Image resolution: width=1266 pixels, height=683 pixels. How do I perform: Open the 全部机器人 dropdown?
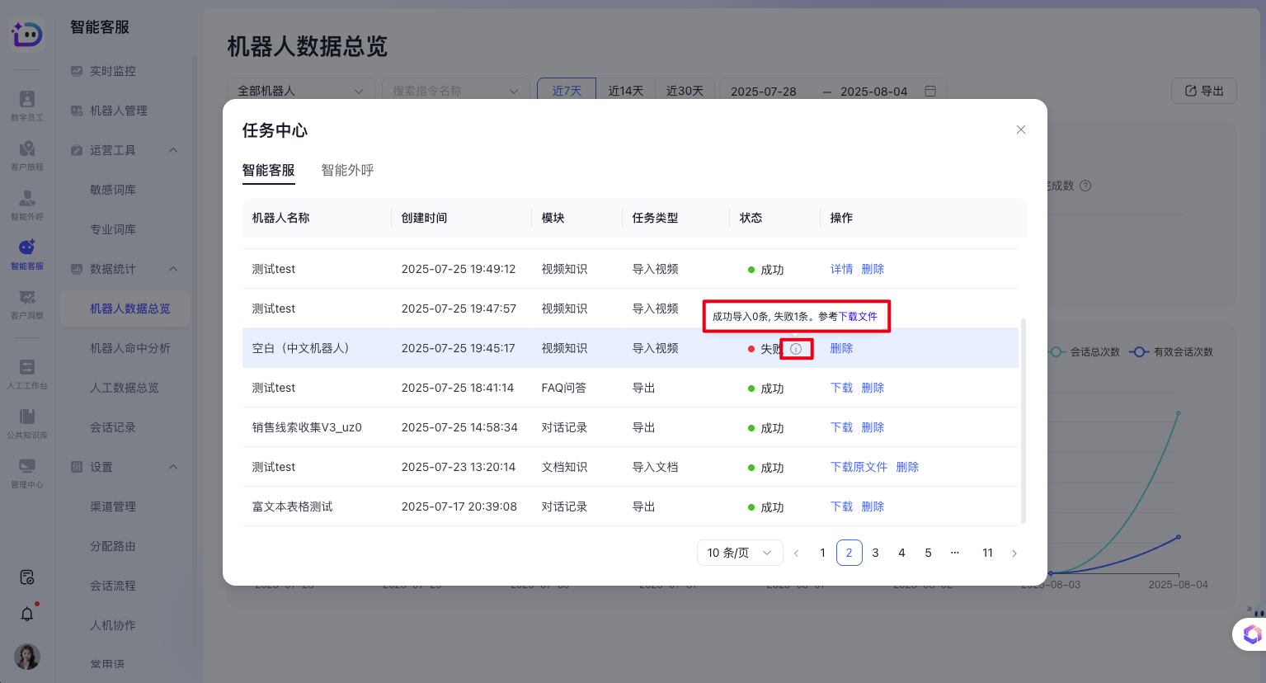pos(300,91)
